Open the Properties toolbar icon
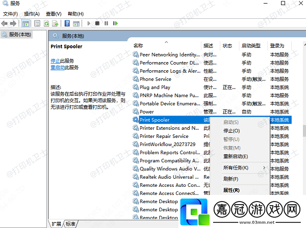306x228 pixels. point(37,23)
